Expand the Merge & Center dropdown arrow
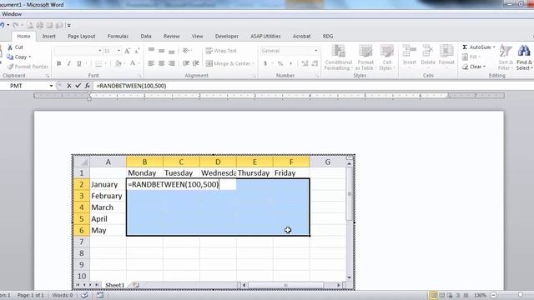The width and height of the screenshot is (534, 300). [x=254, y=63]
